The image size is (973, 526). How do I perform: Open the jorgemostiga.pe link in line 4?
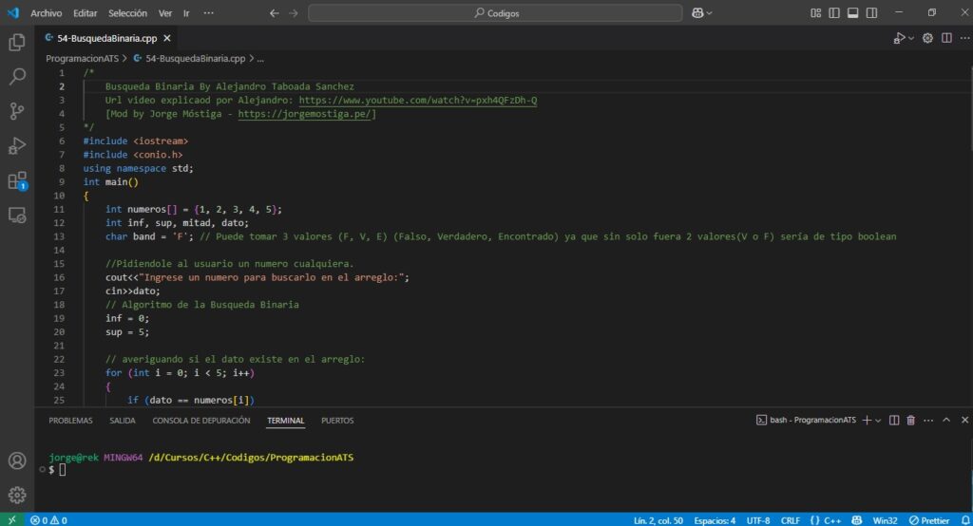[x=304, y=114]
